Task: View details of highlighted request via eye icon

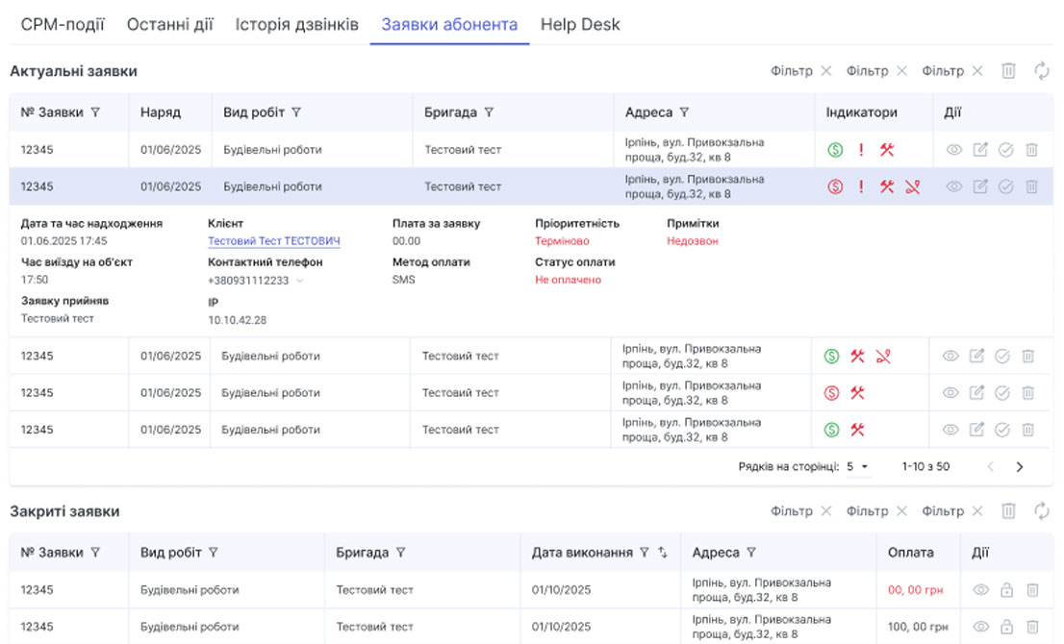Action: click(953, 186)
